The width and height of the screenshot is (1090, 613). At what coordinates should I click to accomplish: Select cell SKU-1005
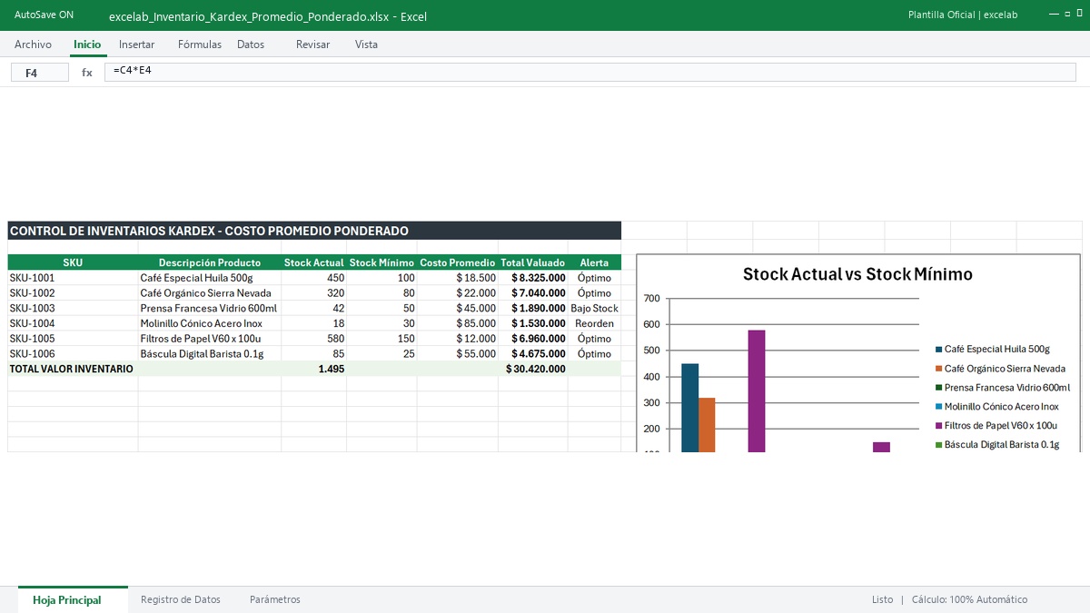point(73,339)
